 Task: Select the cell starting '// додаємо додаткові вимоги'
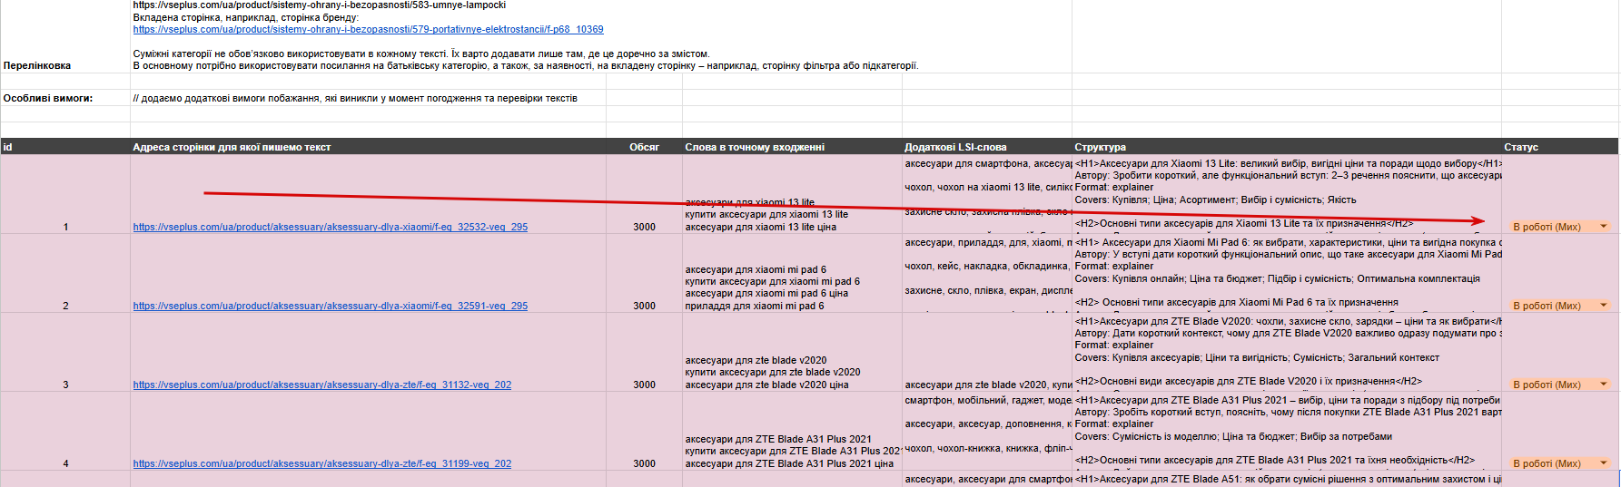[x=368, y=98]
